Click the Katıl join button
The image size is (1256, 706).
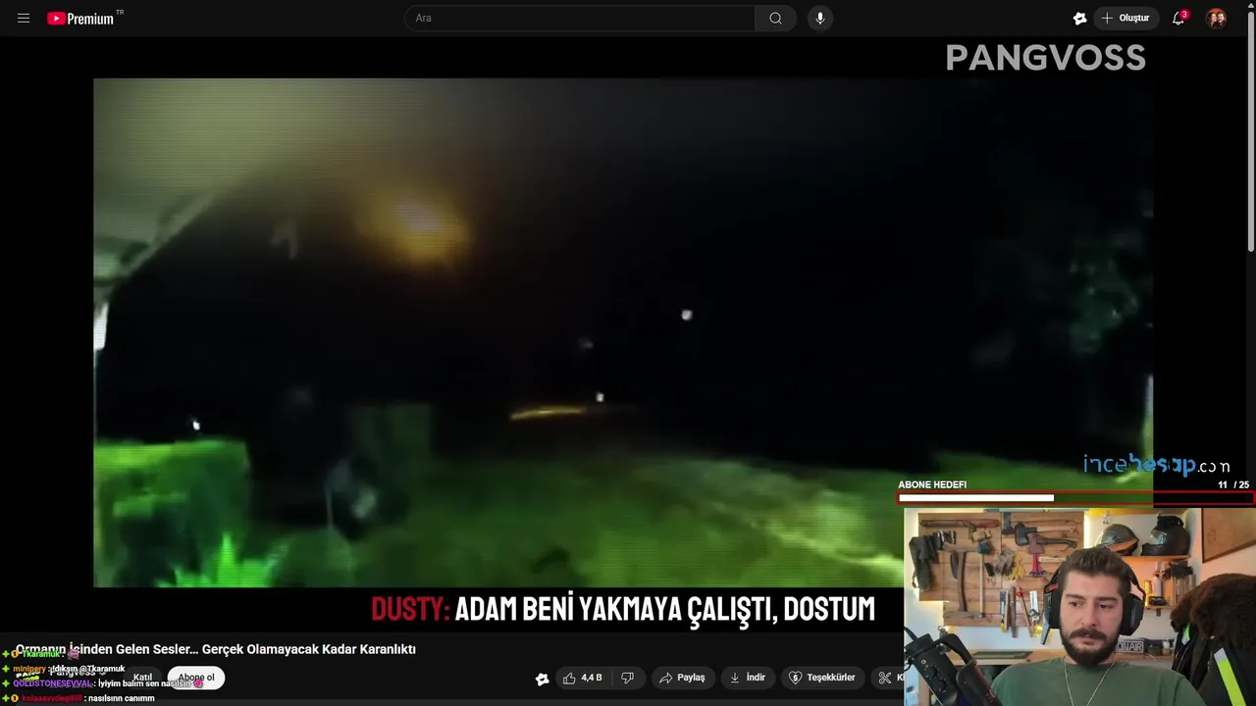click(142, 678)
